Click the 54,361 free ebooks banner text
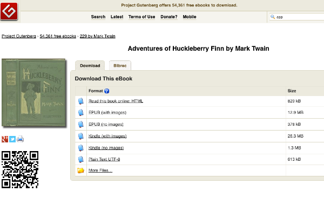 (x=179, y=5)
